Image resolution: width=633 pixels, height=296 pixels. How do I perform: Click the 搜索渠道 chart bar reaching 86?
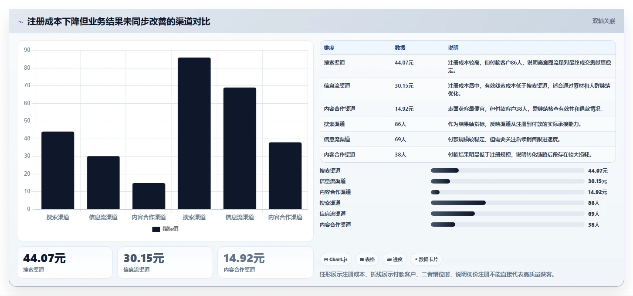coord(194,133)
